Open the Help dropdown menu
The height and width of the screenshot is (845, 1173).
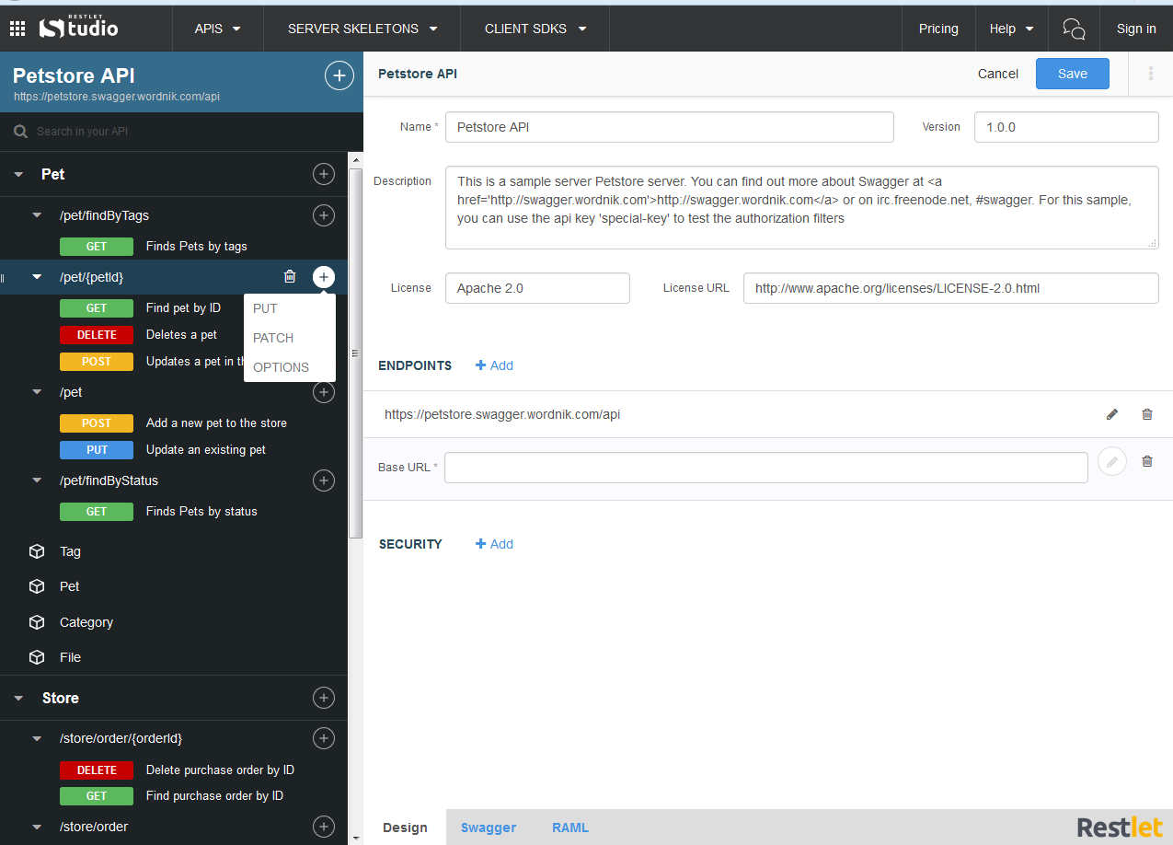(1011, 29)
